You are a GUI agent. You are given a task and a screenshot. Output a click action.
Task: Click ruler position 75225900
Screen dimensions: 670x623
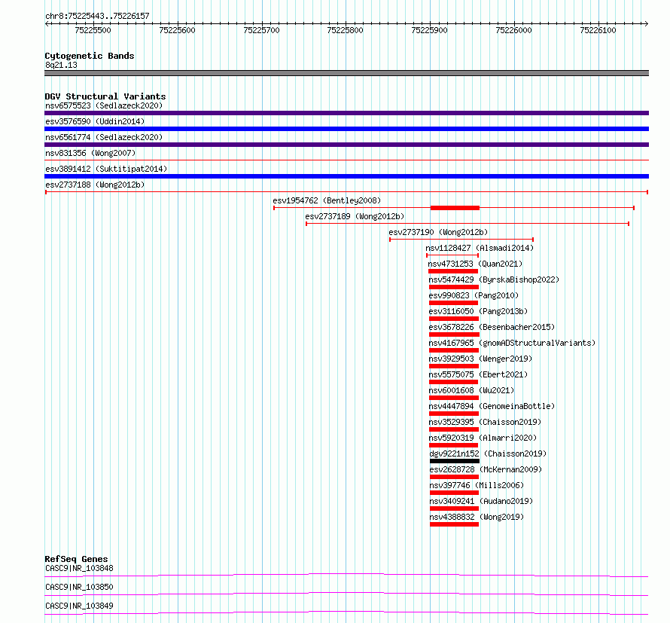coord(429,30)
